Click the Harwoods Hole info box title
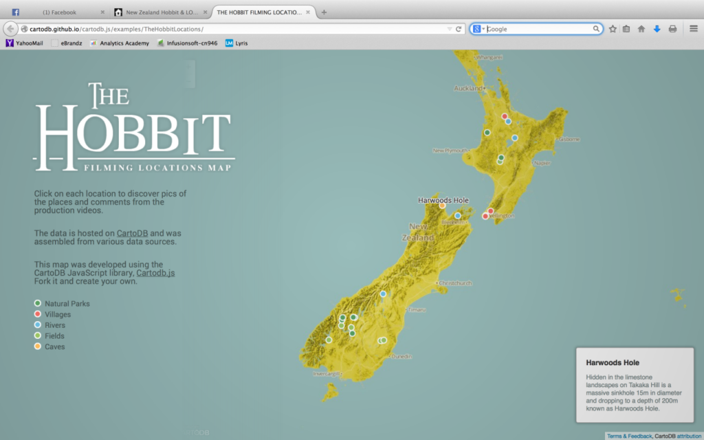The width and height of the screenshot is (704, 440). (x=613, y=363)
